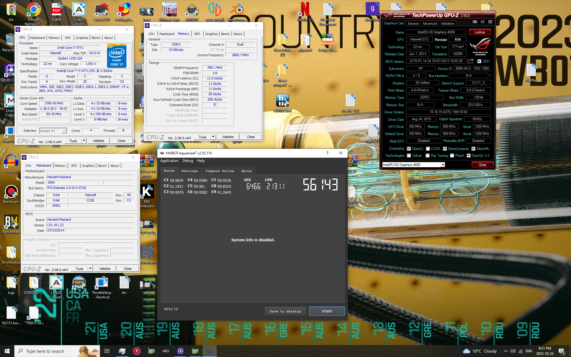Expand Tools arrow in CPU-Z CPU-tab window
The width and height of the screenshot is (571, 357).
pyautogui.click(x=84, y=141)
